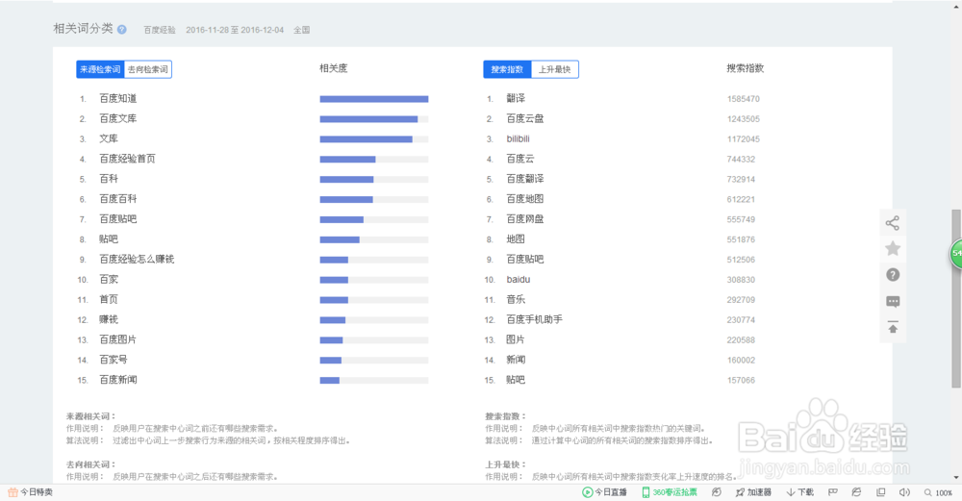Click the keyword 百度地图
962x501 pixels.
pyautogui.click(x=524, y=199)
